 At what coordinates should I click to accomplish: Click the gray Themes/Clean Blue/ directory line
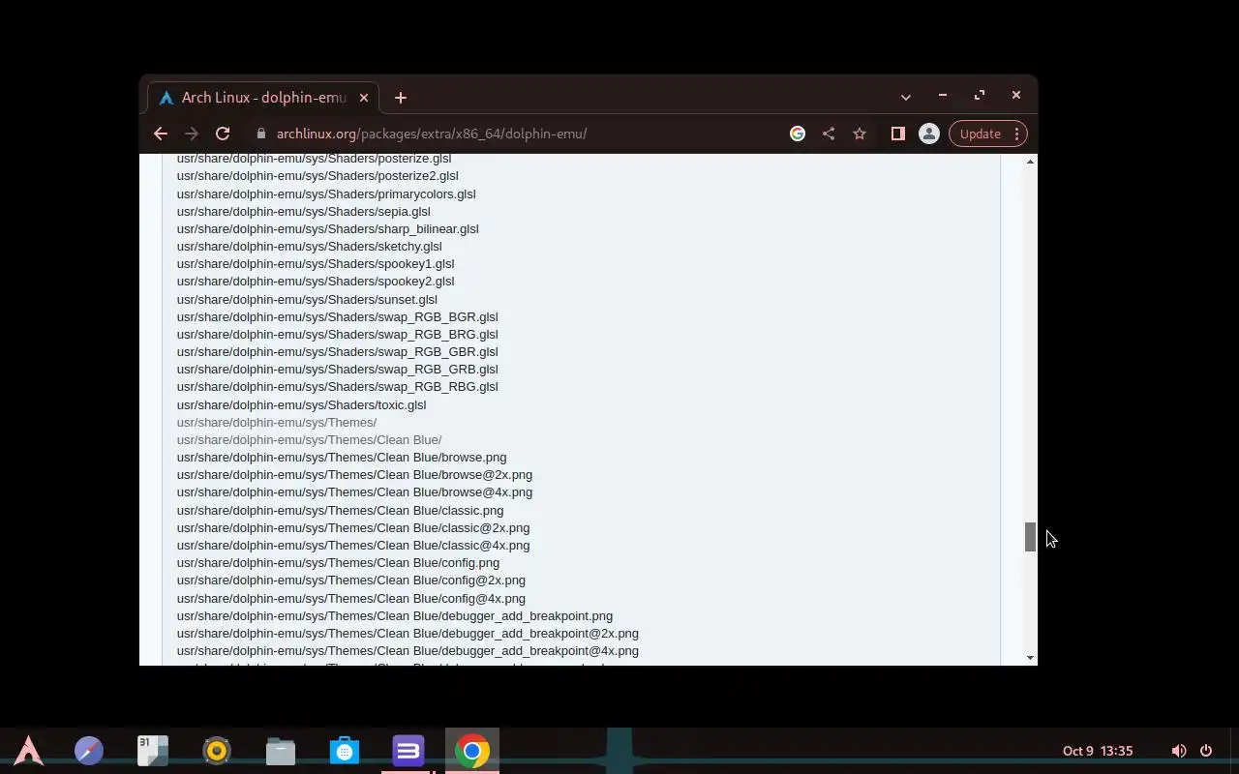point(309,439)
